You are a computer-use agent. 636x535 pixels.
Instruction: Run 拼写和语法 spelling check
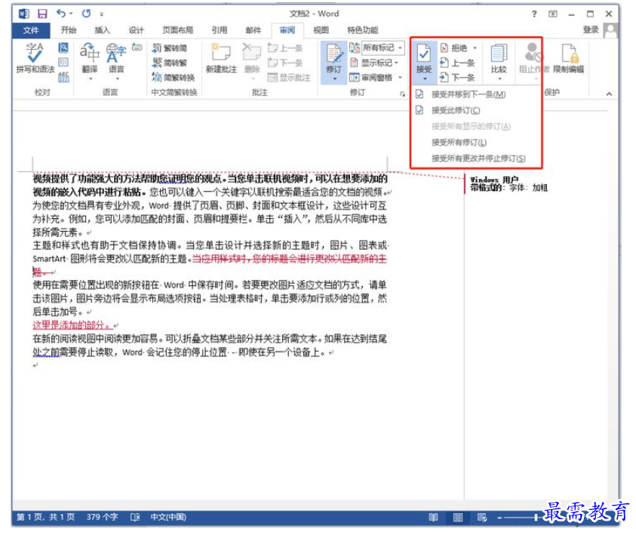pos(35,58)
